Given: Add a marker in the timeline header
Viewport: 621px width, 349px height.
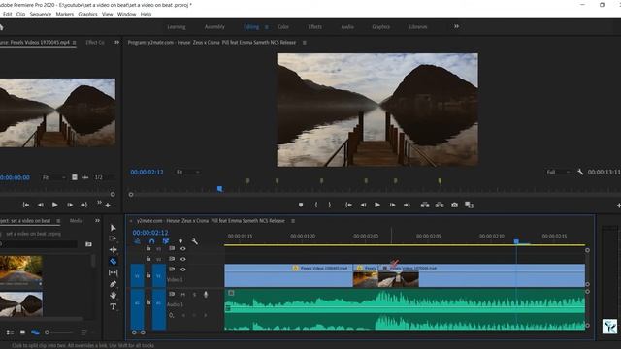Looking at the screenshot, I should coord(180,241).
